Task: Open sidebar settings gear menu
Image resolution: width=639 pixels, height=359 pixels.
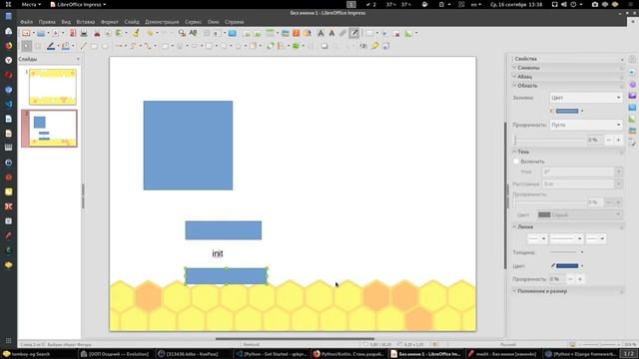Action: [x=632, y=60]
